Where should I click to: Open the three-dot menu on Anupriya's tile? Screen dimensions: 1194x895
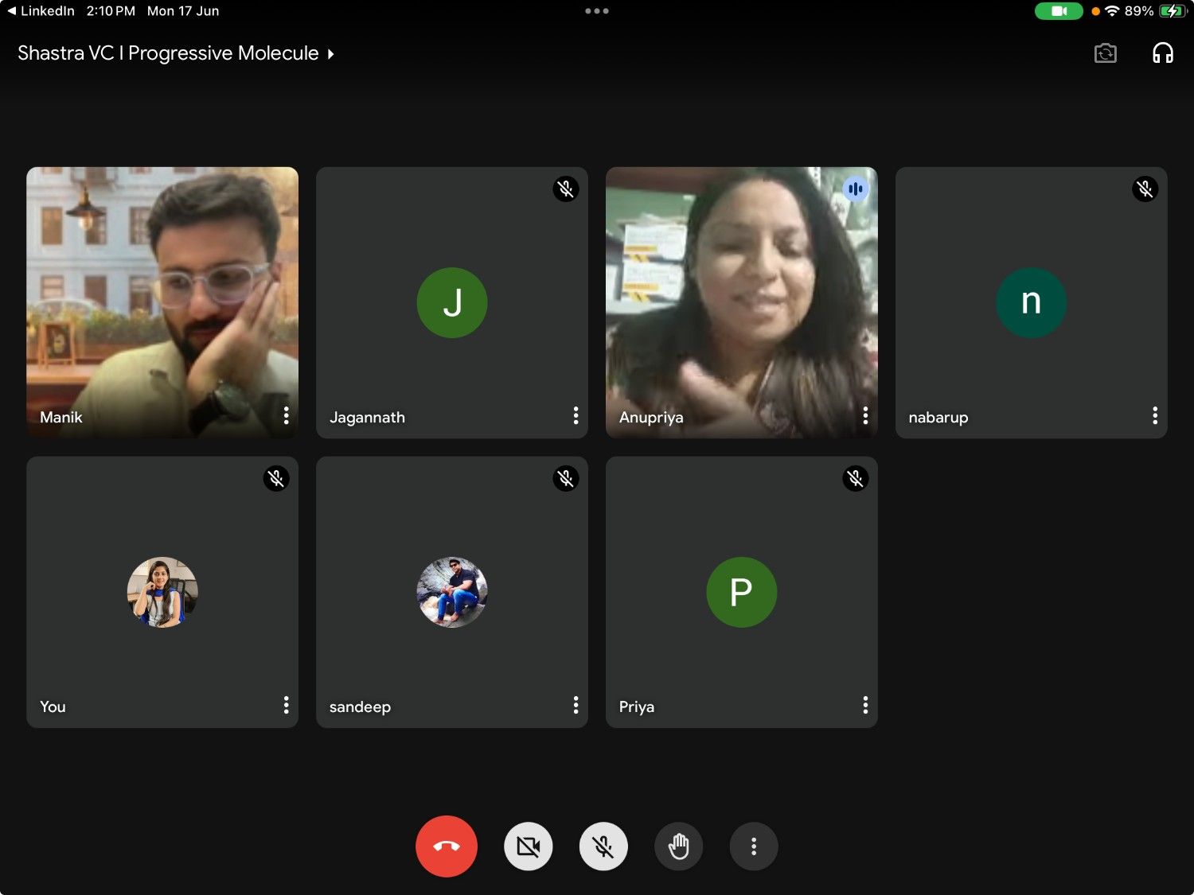[x=866, y=415]
